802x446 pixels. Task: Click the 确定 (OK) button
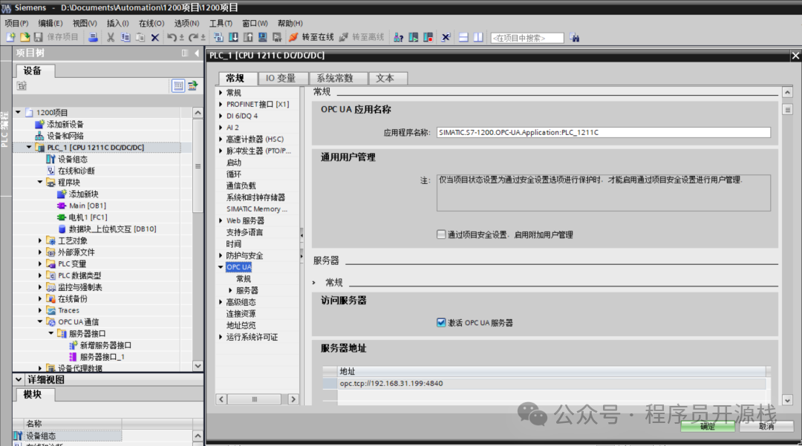707,427
